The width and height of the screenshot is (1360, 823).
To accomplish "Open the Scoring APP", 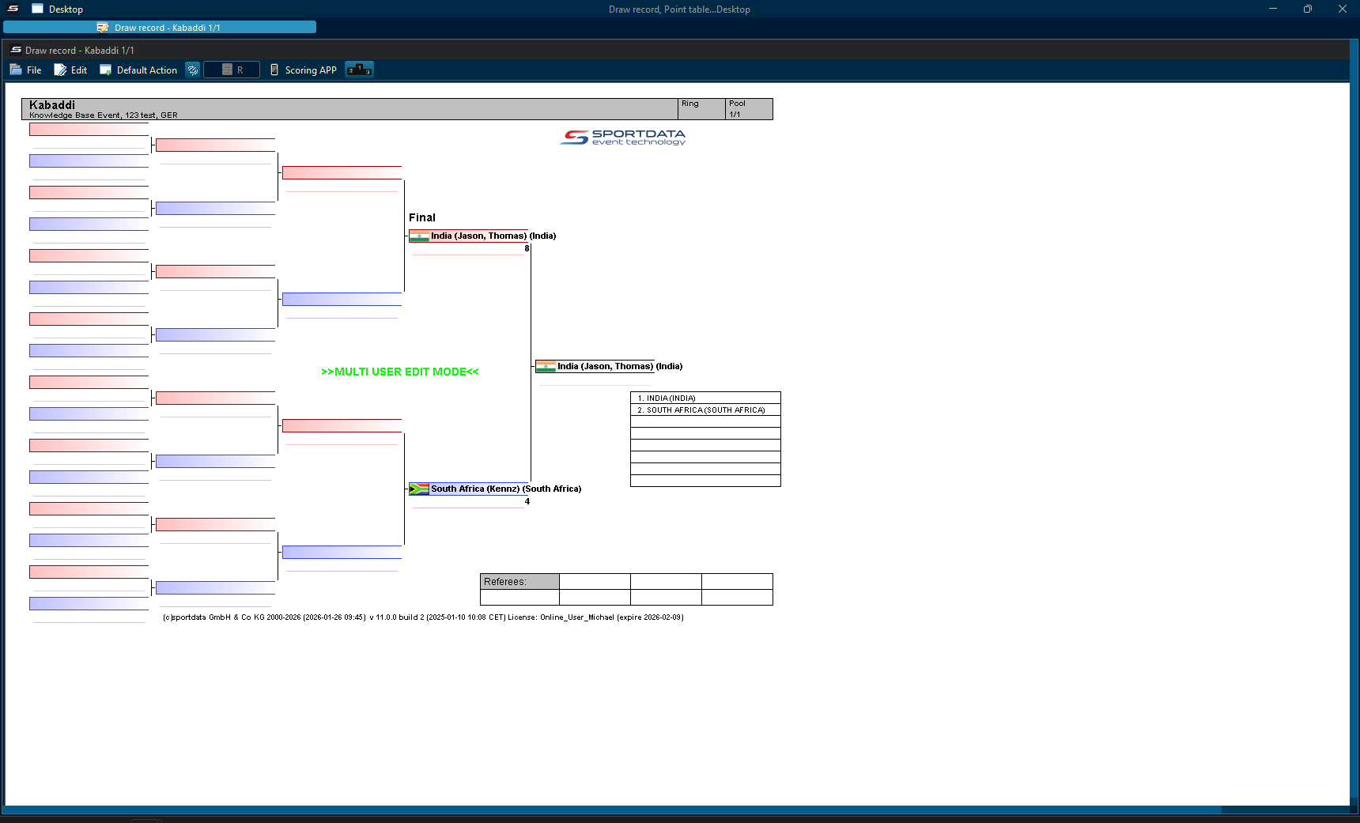I will tap(304, 70).
